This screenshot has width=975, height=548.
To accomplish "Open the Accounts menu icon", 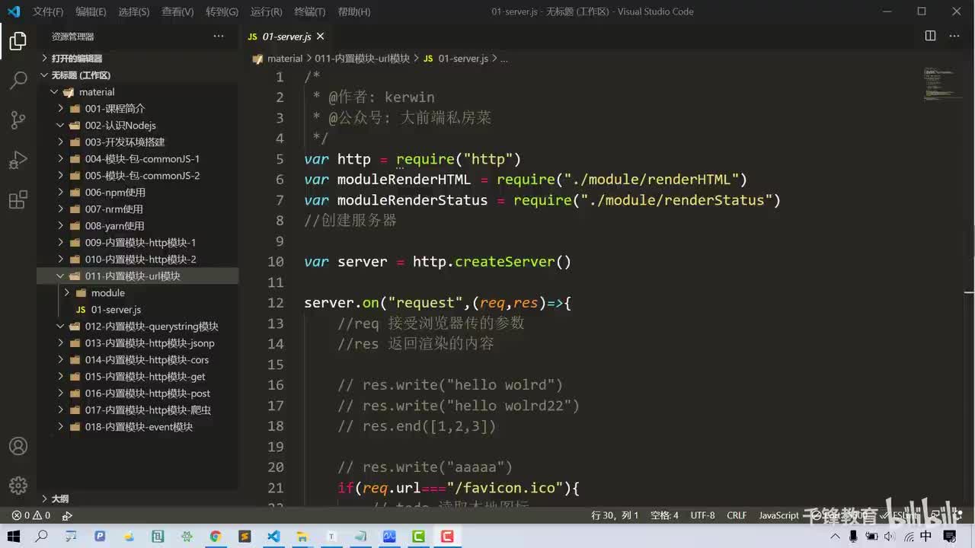I will point(18,446).
